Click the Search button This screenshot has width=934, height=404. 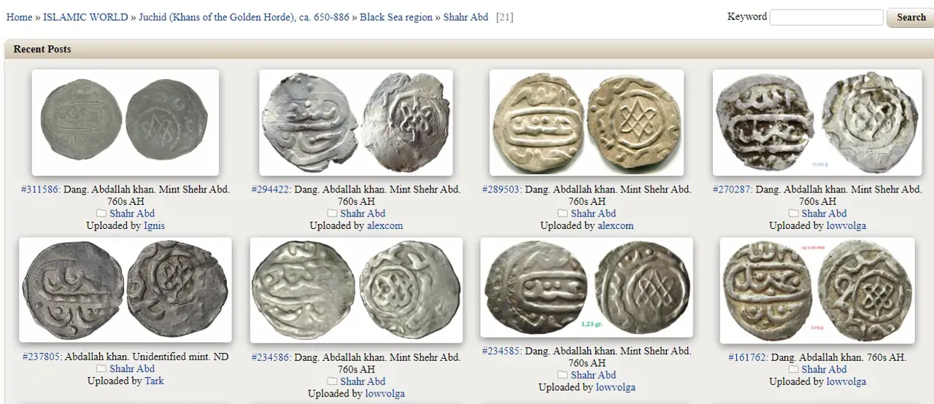tap(911, 18)
